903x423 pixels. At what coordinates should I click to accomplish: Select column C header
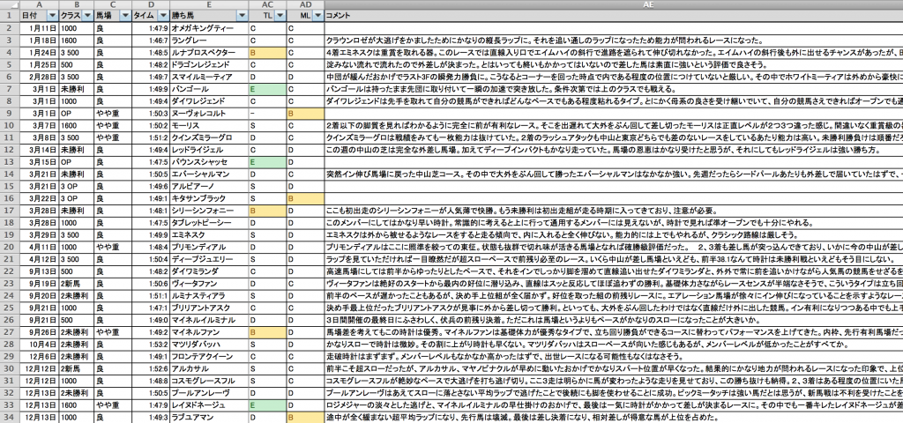point(113,4)
